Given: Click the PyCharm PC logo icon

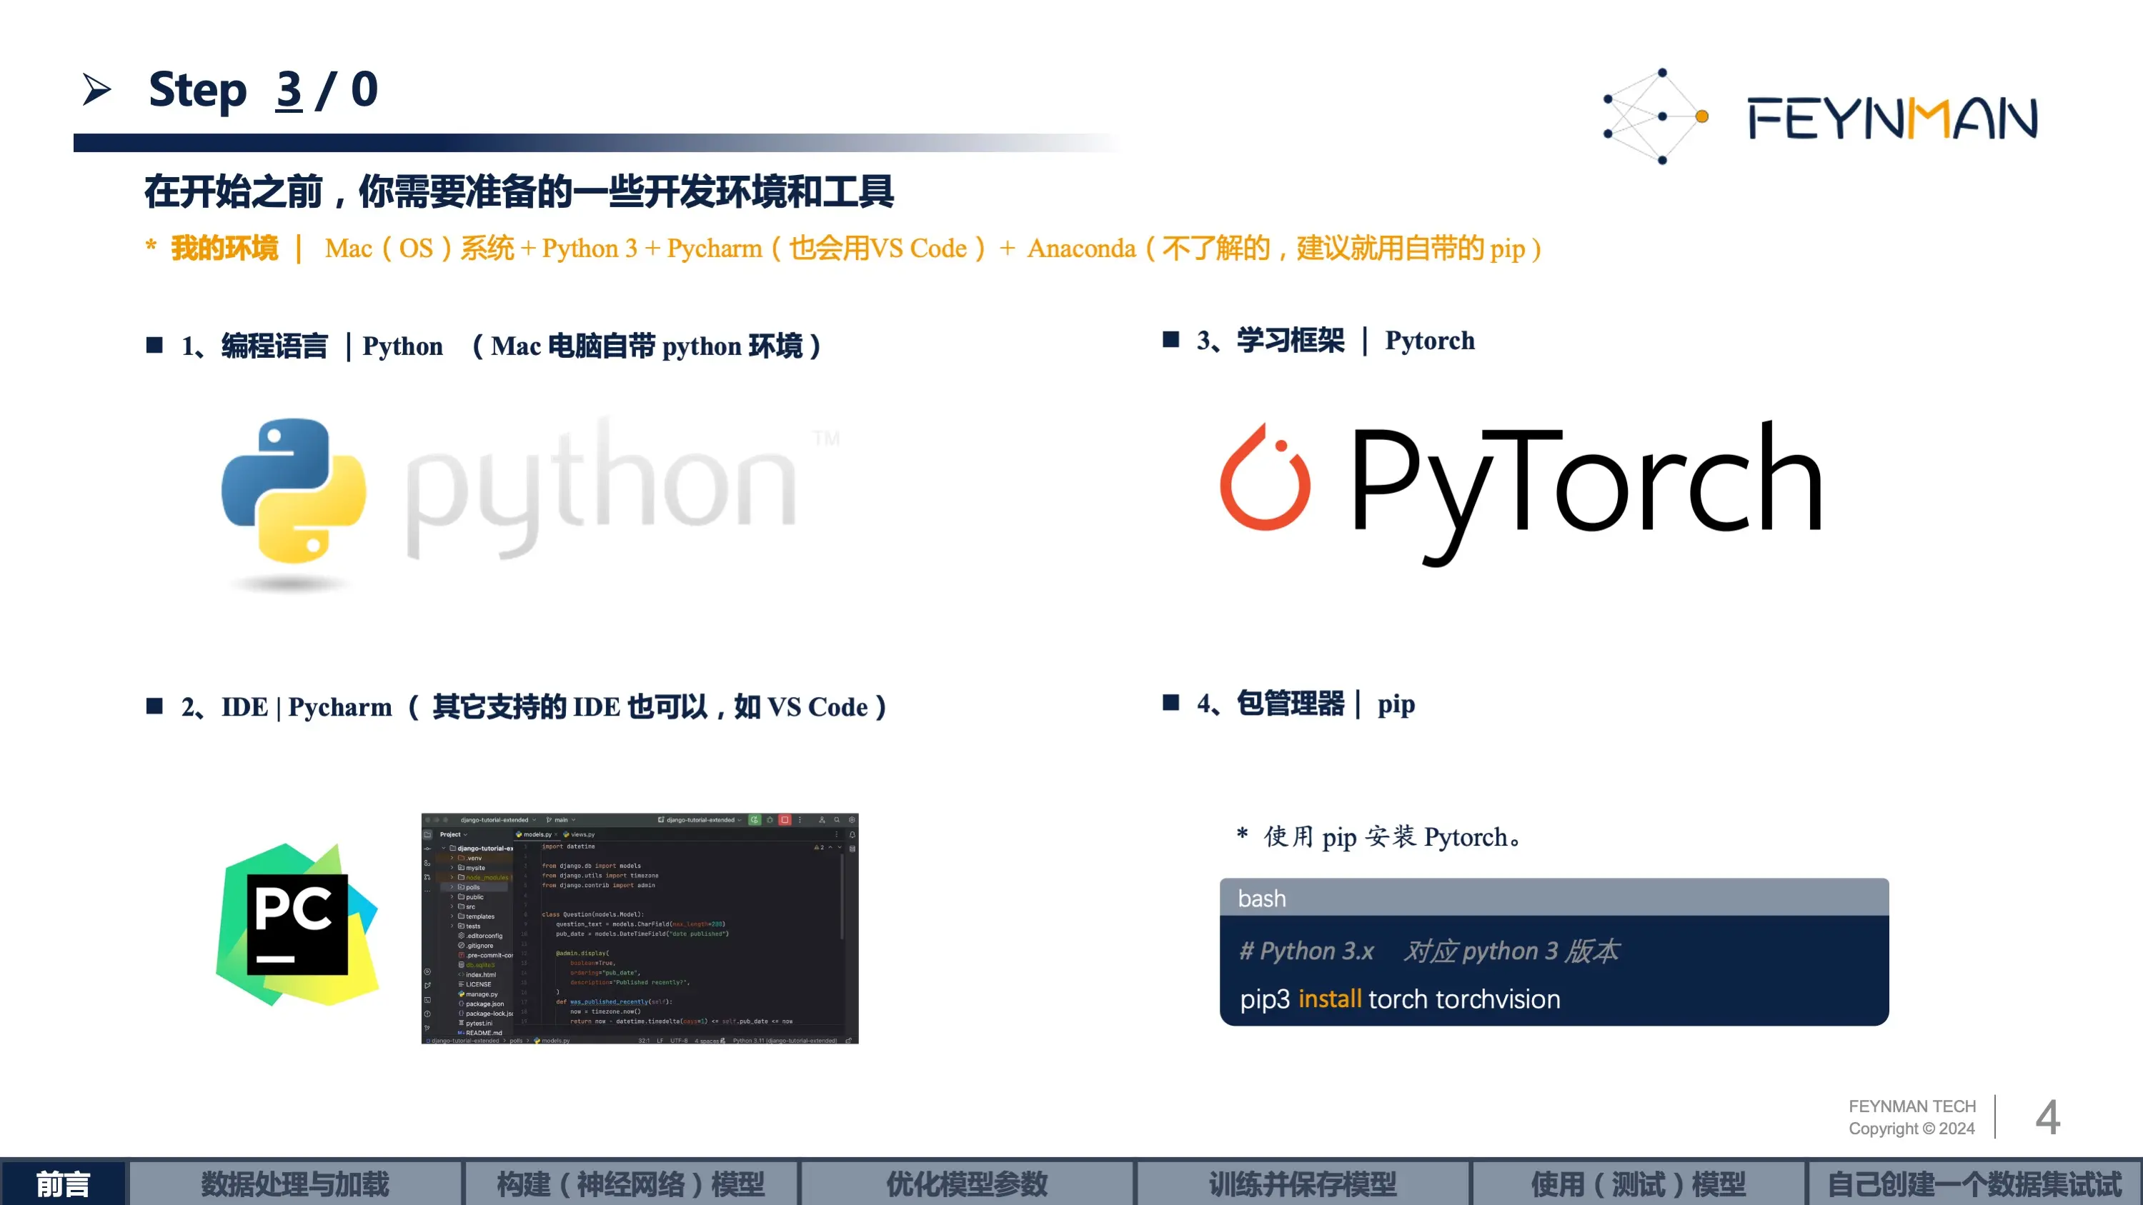Looking at the screenshot, I should [297, 925].
